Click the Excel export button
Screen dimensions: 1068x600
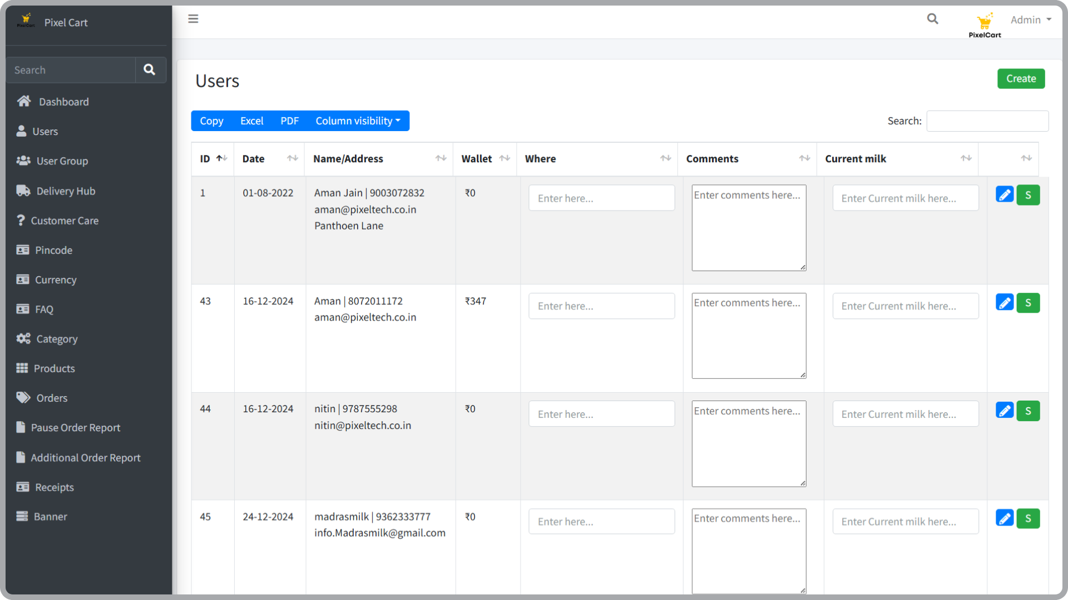pos(251,121)
